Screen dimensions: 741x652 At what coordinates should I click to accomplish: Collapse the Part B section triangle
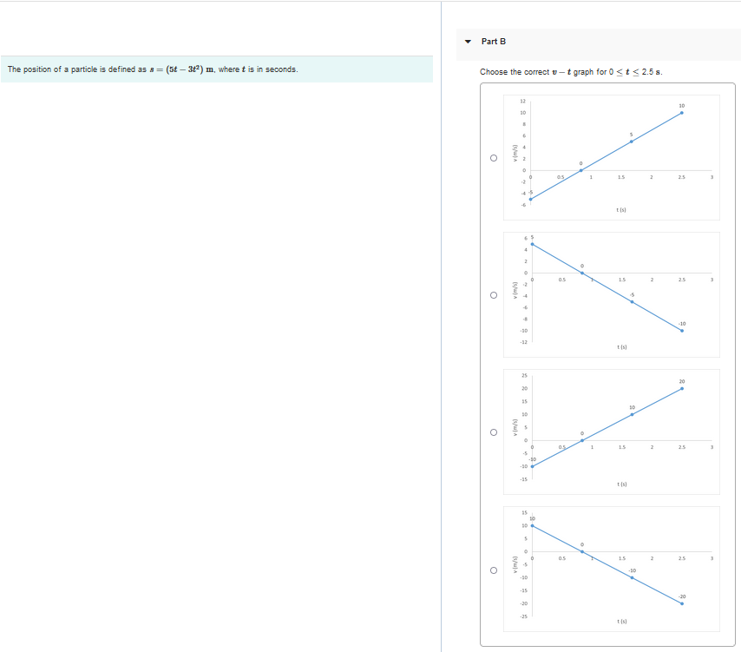[468, 41]
